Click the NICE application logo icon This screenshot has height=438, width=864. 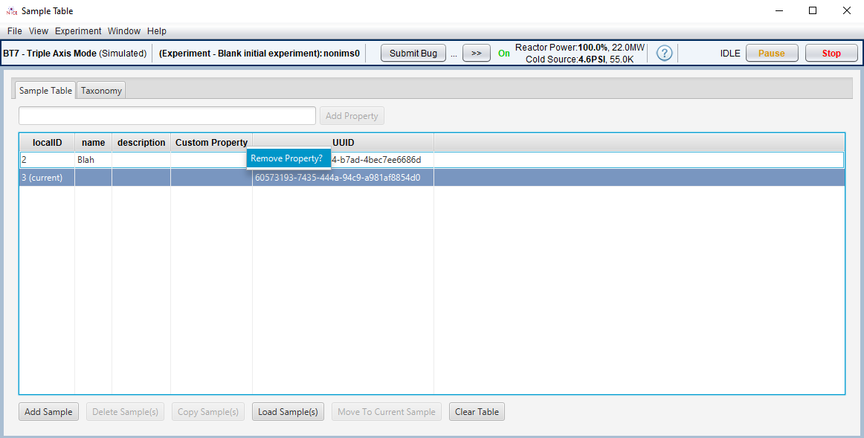point(11,11)
